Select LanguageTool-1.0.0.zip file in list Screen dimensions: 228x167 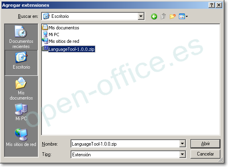click(71, 49)
